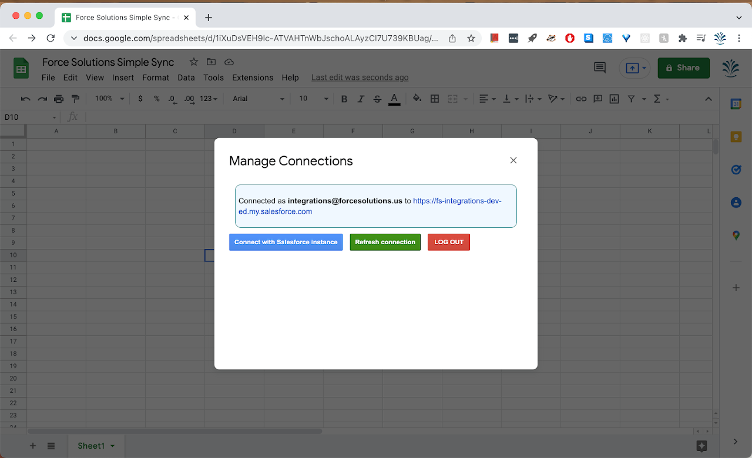
Task: Open Google Keep side panel icon
Action: (x=736, y=137)
